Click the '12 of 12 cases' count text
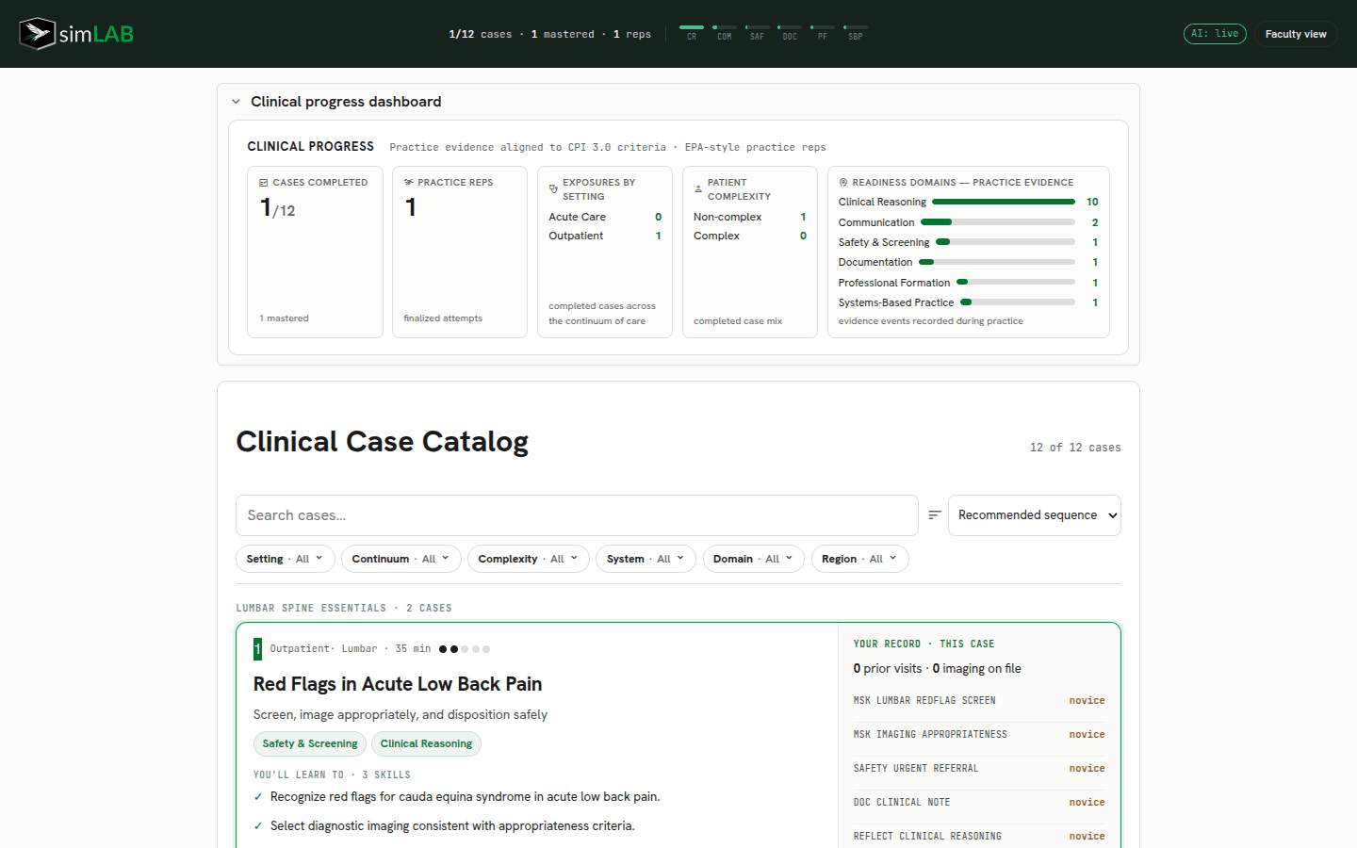 click(x=1075, y=448)
